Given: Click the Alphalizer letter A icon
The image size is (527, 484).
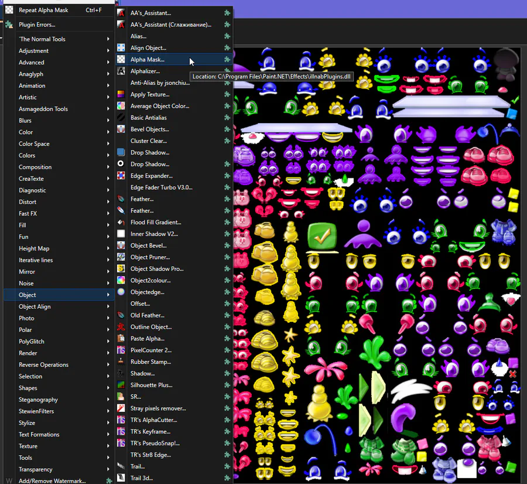Looking at the screenshot, I should 121,71.
